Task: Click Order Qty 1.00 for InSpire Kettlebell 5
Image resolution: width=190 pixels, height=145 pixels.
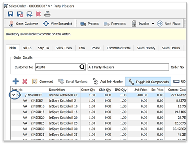Action: click(x=92, y=100)
